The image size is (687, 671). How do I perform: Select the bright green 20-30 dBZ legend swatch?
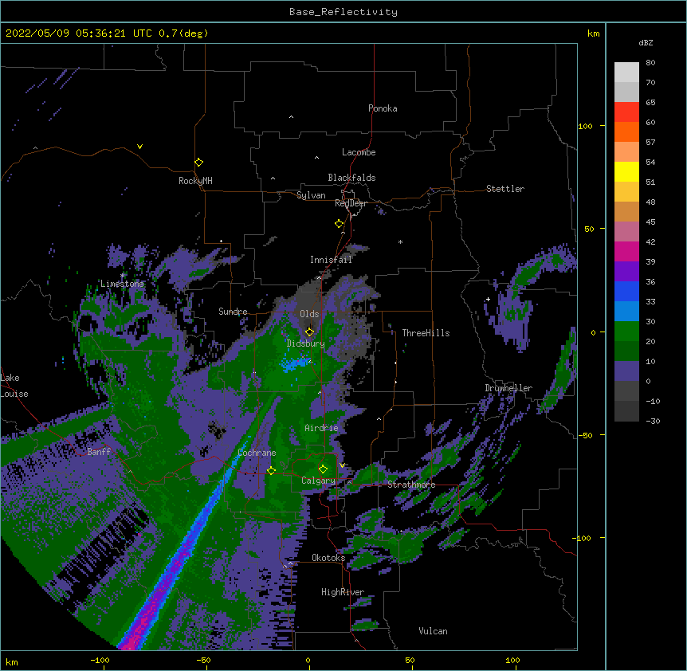pyautogui.click(x=626, y=332)
